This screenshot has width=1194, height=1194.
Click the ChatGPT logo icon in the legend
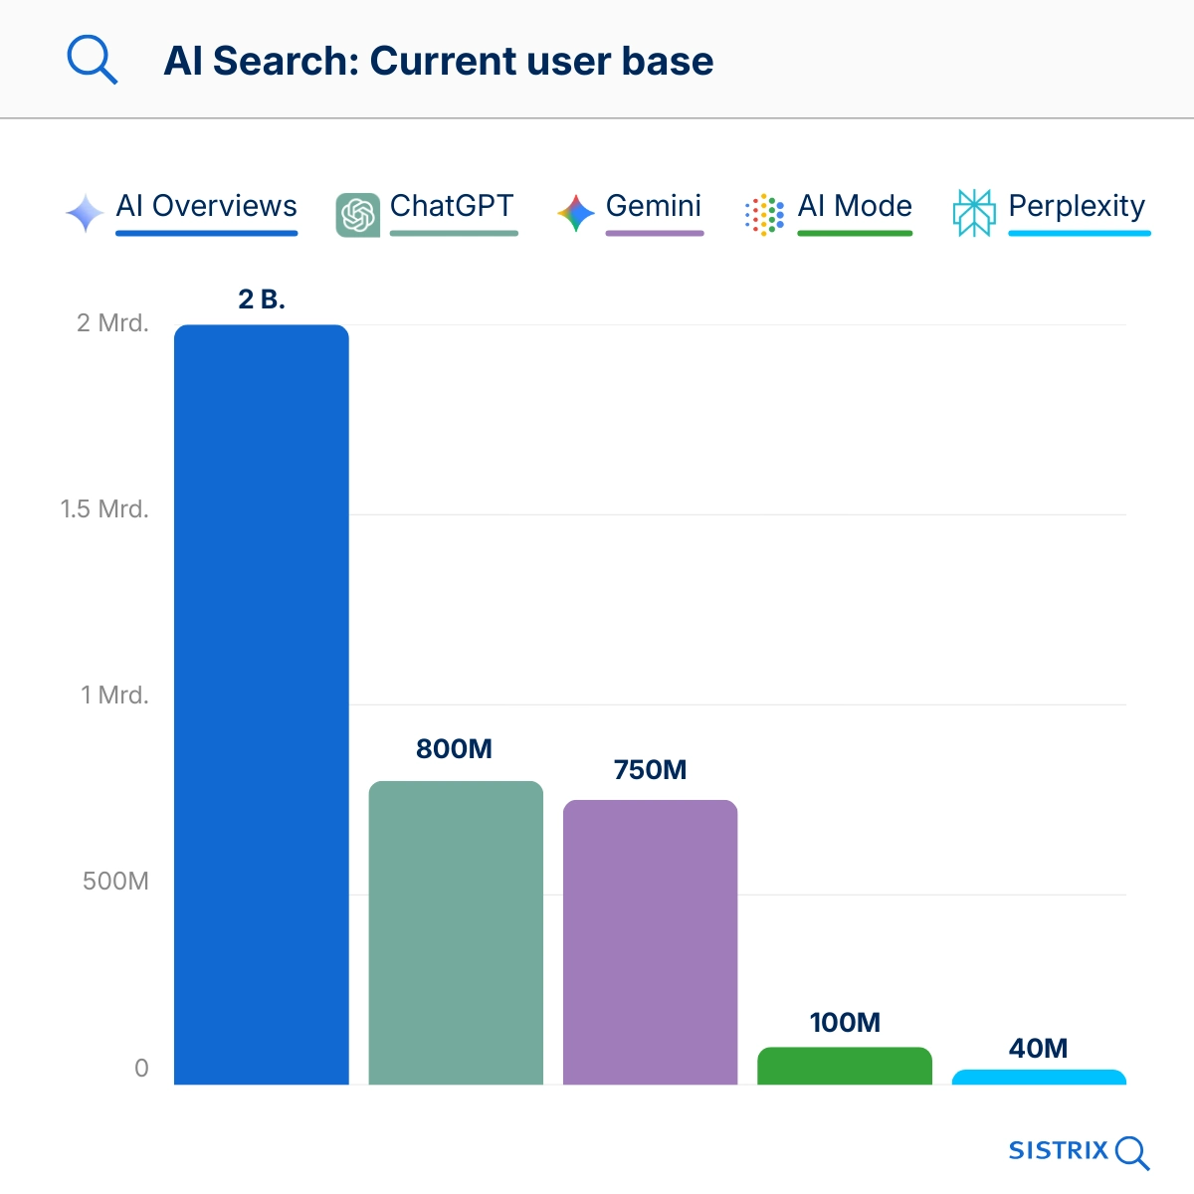[359, 210]
